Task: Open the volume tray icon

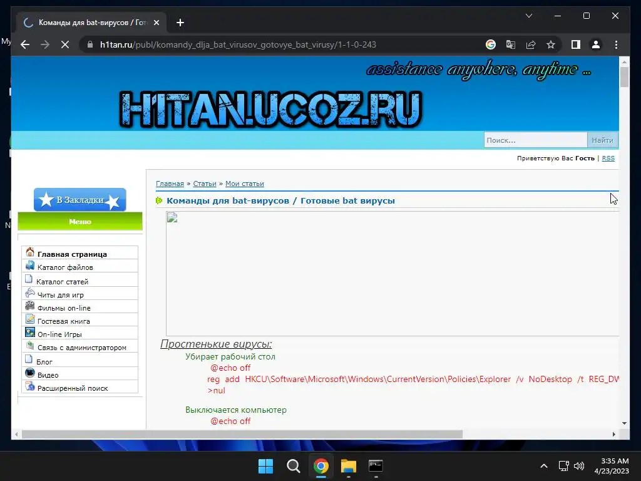Action: [579, 466]
